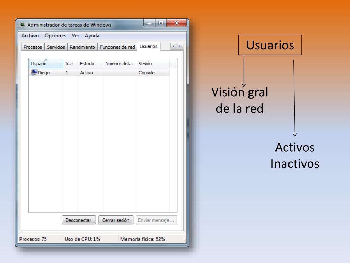Click the Enviar mensaje... button

(156, 220)
